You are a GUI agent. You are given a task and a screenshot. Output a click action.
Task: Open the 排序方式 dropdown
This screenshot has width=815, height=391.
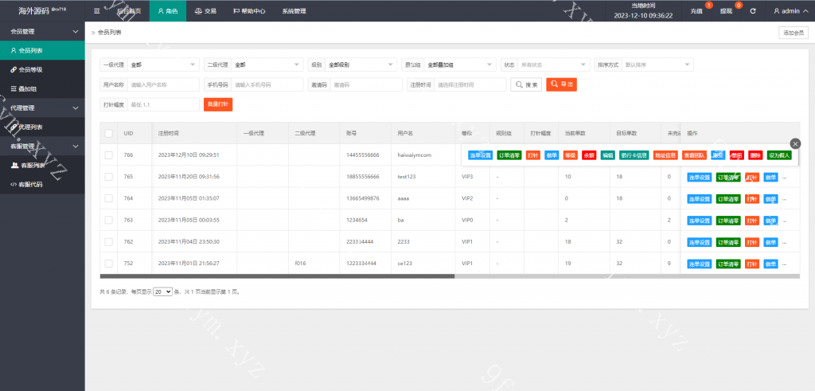tap(657, 65)
